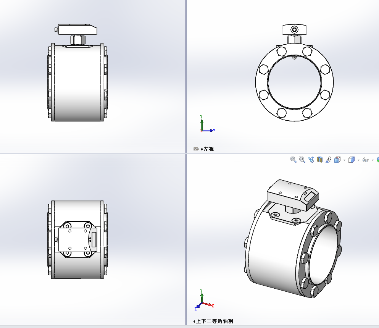The width and height of the screenshot is (379, 328).
Task: Click the coordinate triad in the isometric pane
Action: pos(204,300)
